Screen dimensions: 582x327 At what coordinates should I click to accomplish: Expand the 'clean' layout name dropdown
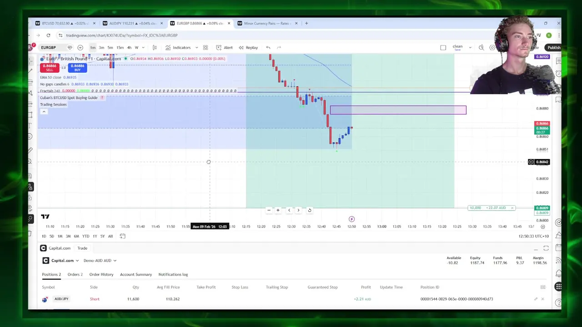tap(470, 47)
